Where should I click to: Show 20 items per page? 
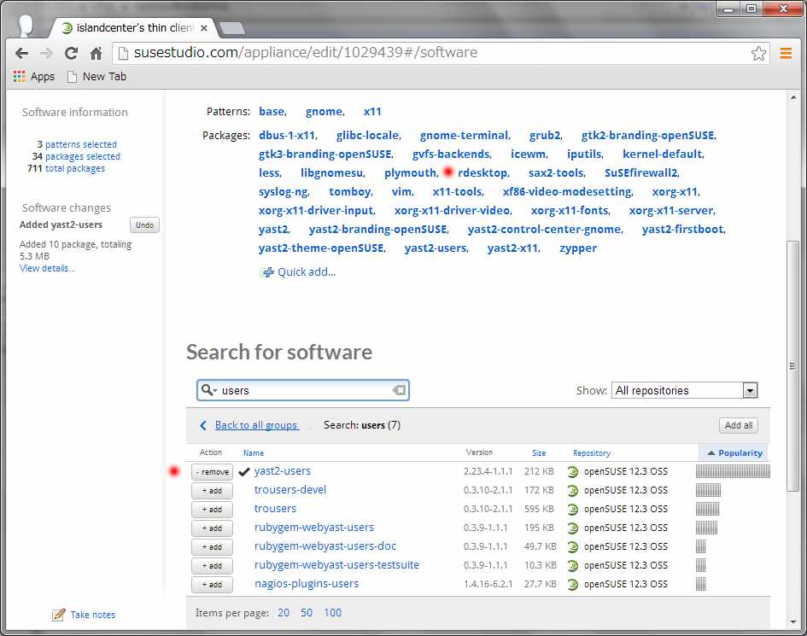pos(284,613)
